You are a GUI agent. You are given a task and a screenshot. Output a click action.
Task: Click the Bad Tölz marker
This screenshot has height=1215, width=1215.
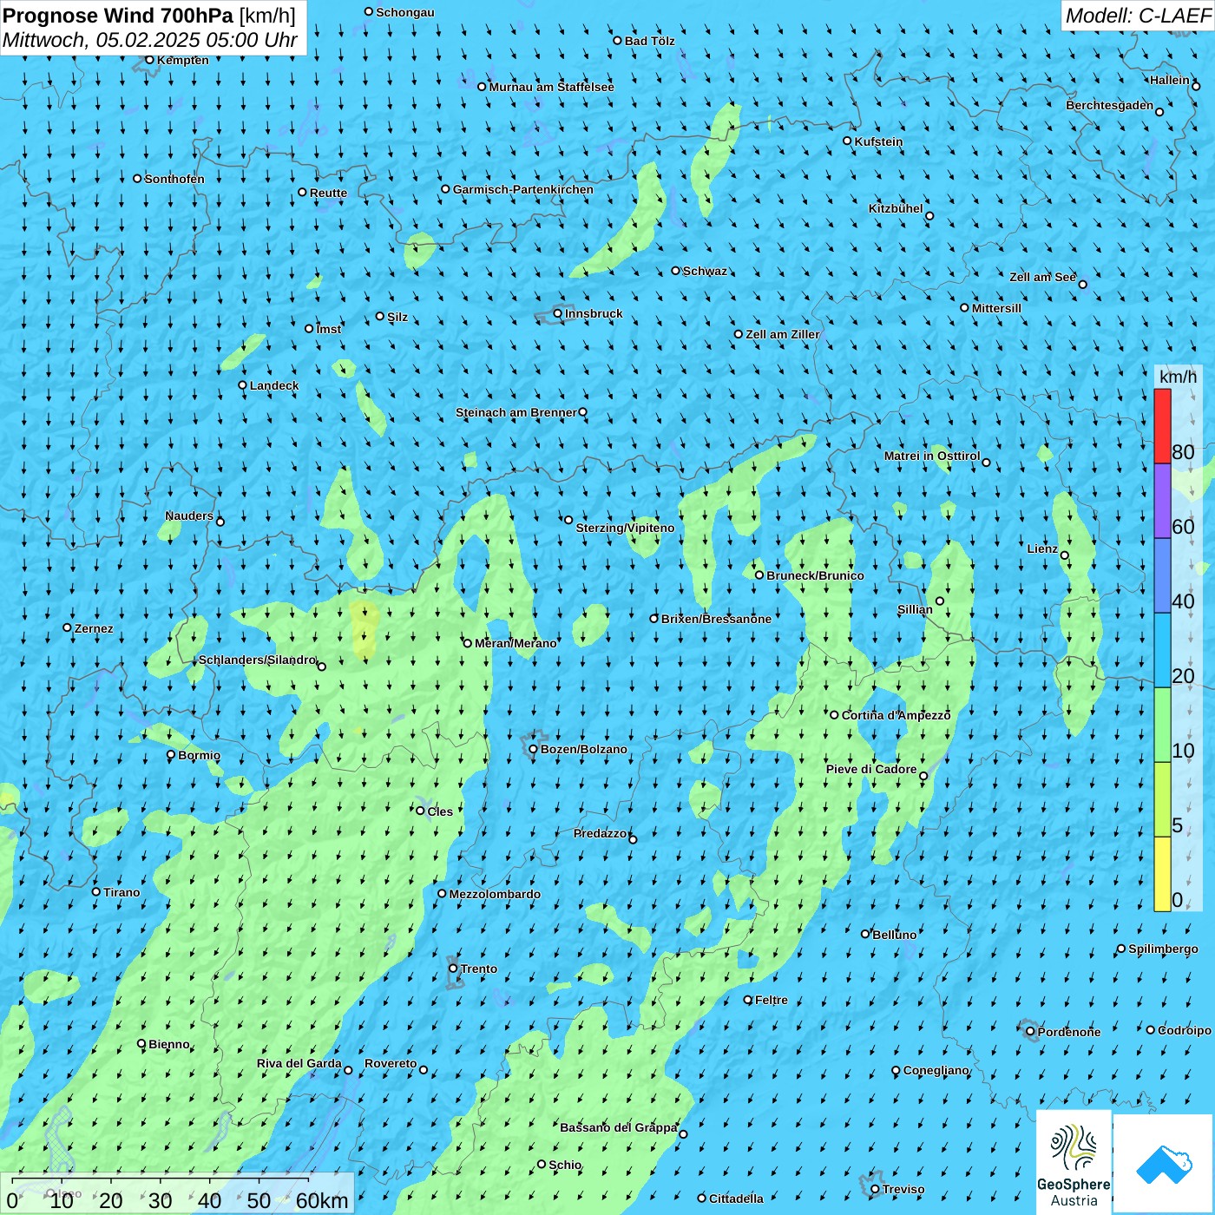(618, 41)
